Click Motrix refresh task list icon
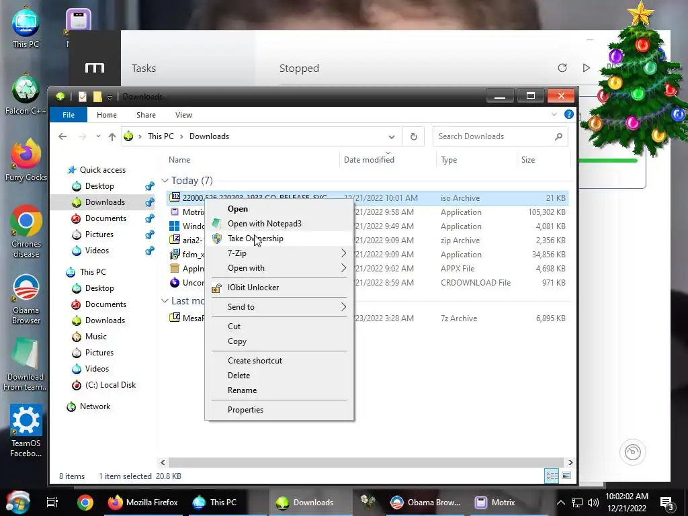The image size is (688, 516). 562,68
